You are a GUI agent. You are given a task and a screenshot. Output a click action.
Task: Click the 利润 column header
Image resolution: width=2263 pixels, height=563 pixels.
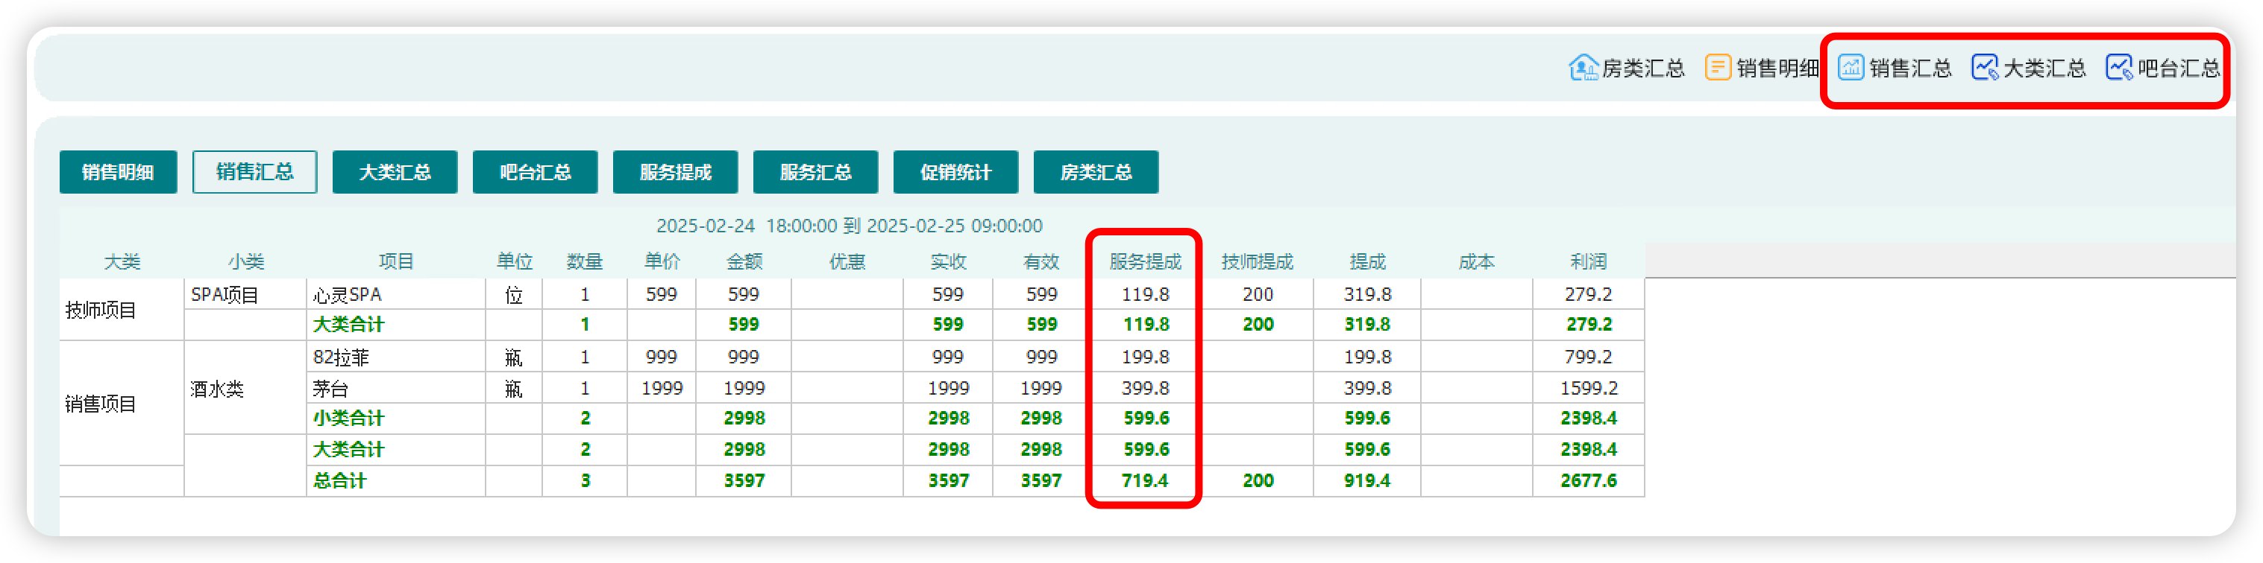pyautogui.click(x=1588, y=261)
